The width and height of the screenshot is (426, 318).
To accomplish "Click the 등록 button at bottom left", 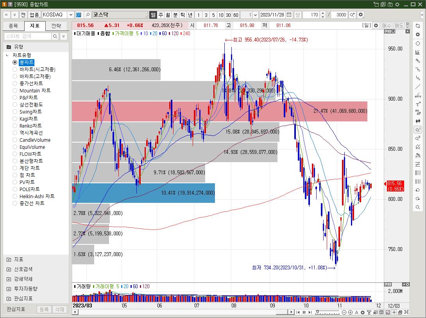I will [x=44, y=309].
